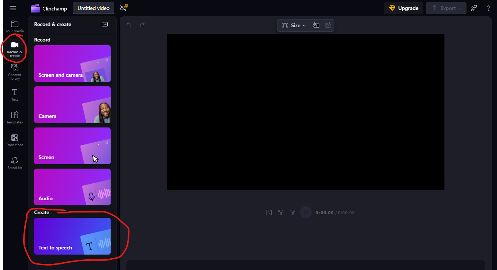Open the share and invite people icon
497x270 pixels.
click(x=474, y=8)
